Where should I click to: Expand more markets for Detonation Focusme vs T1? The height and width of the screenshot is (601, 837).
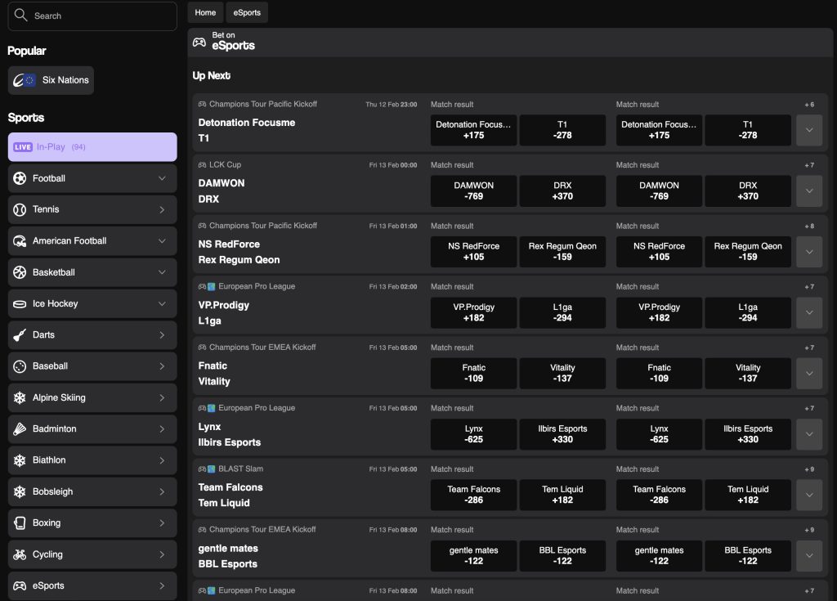[x=808, y=129]
